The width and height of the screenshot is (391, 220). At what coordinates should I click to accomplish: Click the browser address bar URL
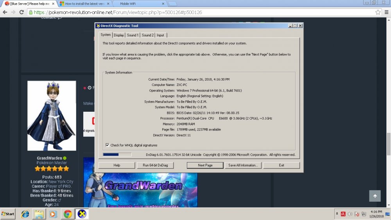click(x=117, y=12)
